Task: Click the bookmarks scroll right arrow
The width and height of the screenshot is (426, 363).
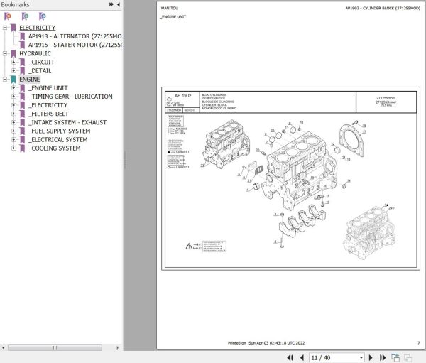Action: (117, 347)
